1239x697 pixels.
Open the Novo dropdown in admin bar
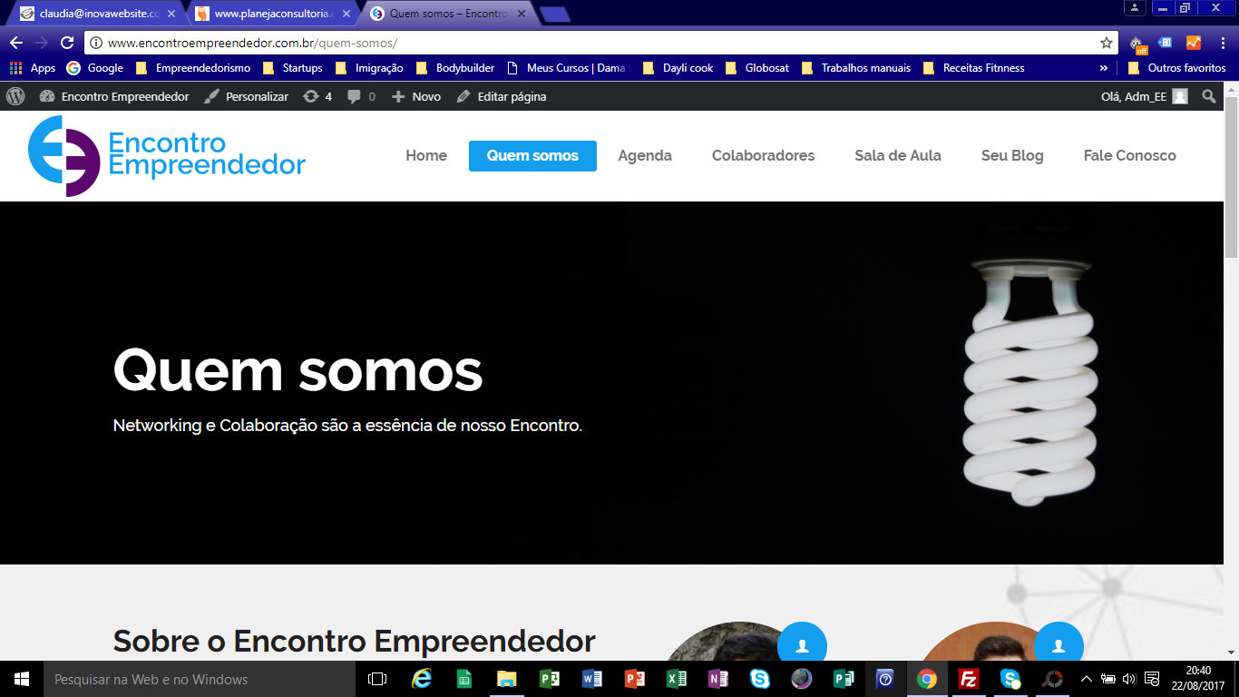[416, 96]
